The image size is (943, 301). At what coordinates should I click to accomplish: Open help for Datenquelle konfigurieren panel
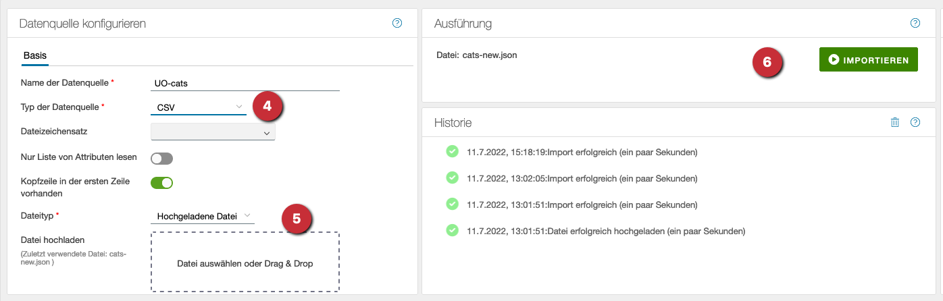click(x=397, y=23)
